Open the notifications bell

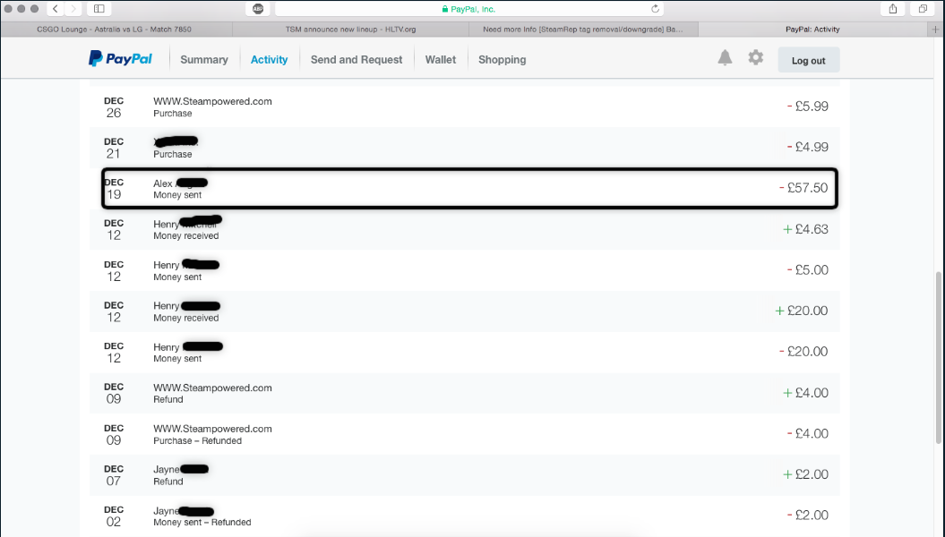[725, 58]
